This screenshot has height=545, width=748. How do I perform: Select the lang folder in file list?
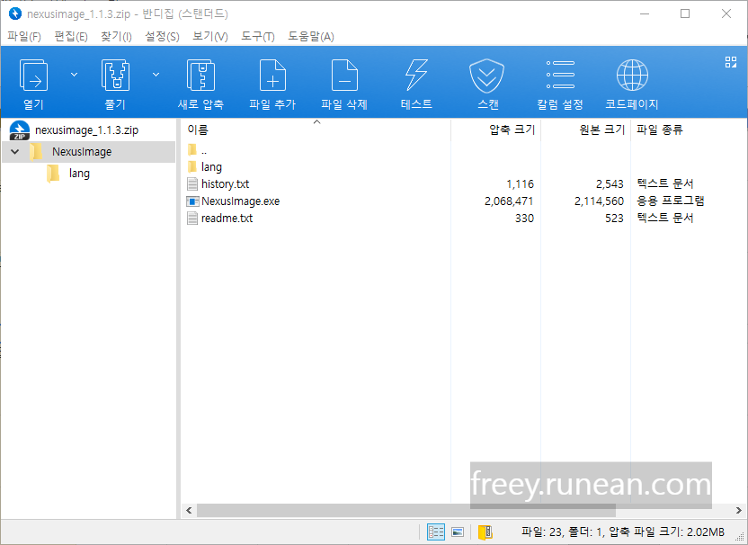click(x=211, y=167)
